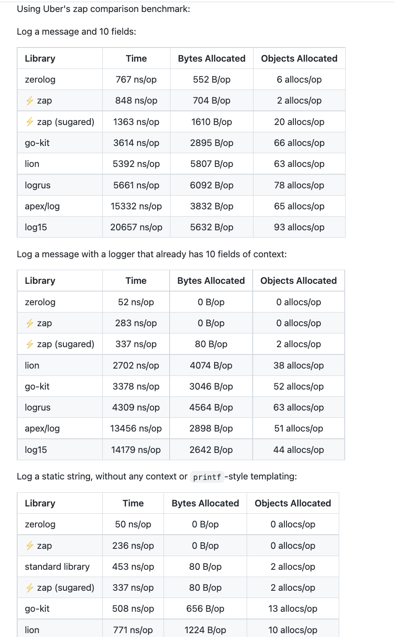Click the 13 allocs/op go-kit cell
The image size is (394, 637).
(293, 609)
